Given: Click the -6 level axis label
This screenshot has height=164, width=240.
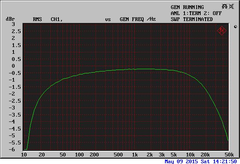Looking at the screenshot, I should [x=12, y=149].
